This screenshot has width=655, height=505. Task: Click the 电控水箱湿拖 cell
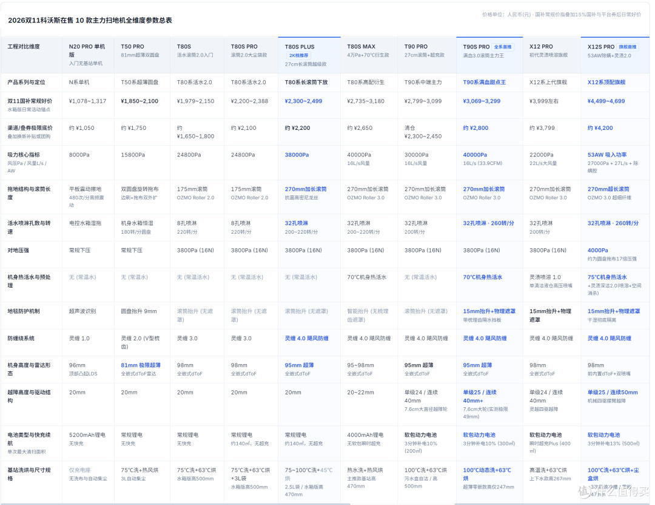[x=86, y=223]
